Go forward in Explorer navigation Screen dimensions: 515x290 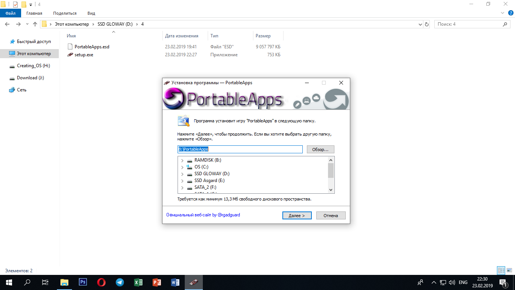point(18,24)
